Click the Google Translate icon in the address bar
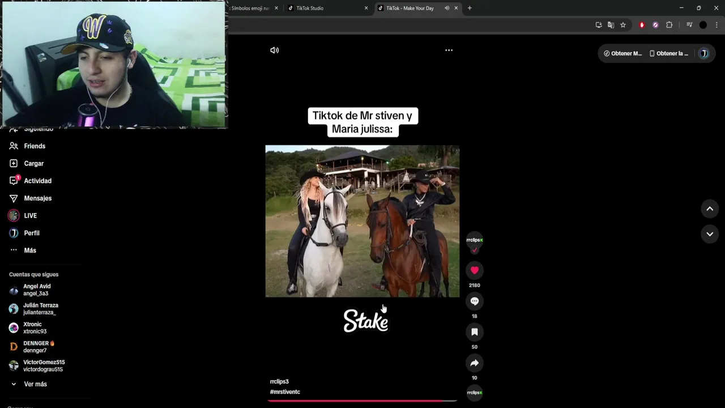725x408 pixels. (x=611, y=25)
